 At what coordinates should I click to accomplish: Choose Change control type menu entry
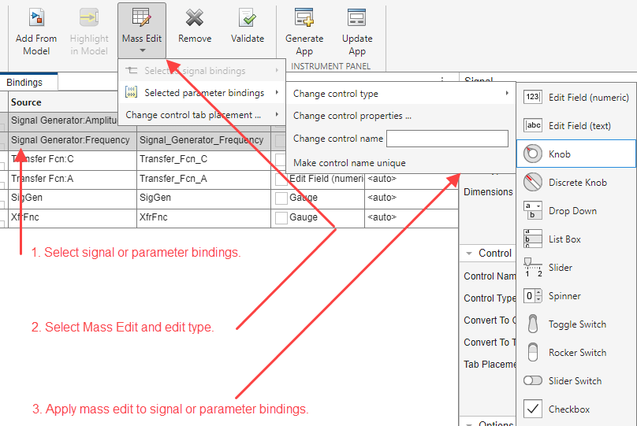click(401, 94)
